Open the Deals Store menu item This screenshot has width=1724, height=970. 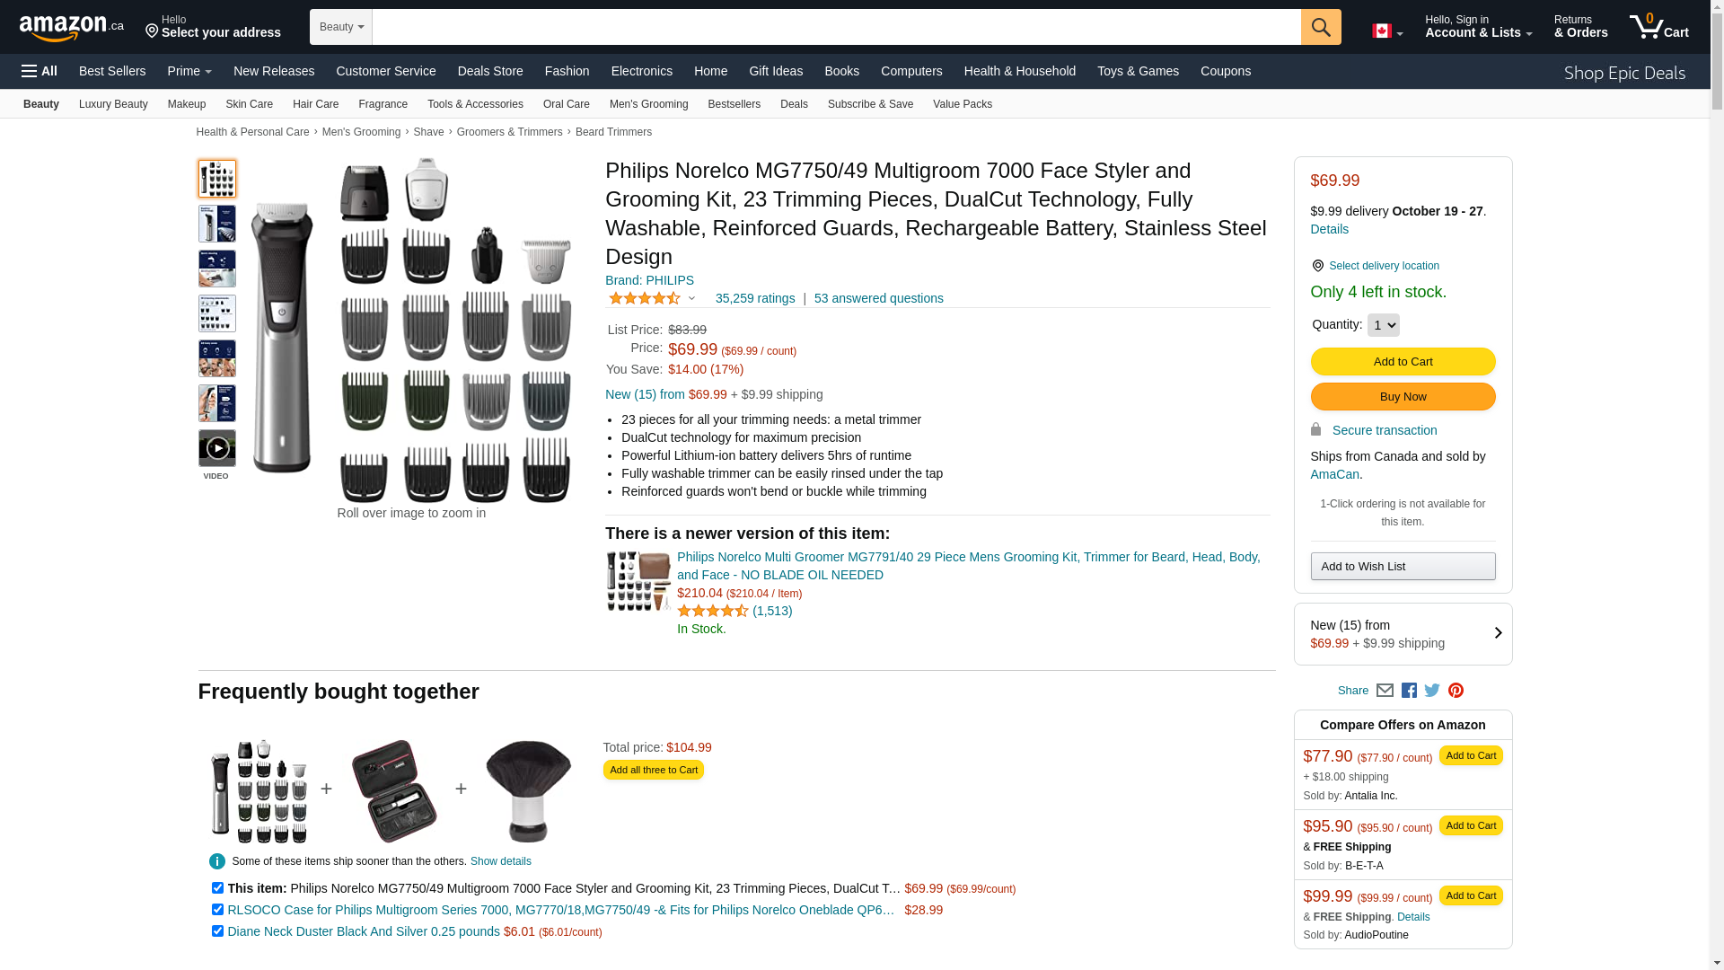(x=490, y=71)
